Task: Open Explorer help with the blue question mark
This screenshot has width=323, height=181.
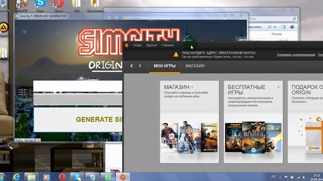Action: (292, 27)
